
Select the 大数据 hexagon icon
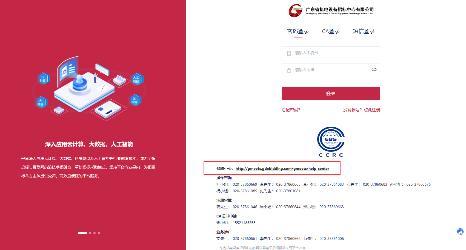click(41, 102)
